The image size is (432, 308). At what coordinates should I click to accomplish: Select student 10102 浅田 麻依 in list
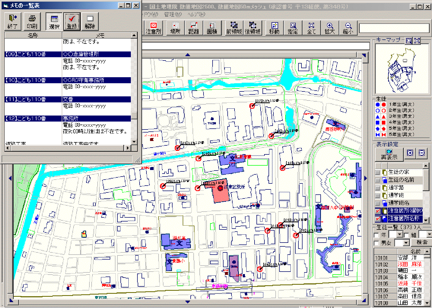399,264
